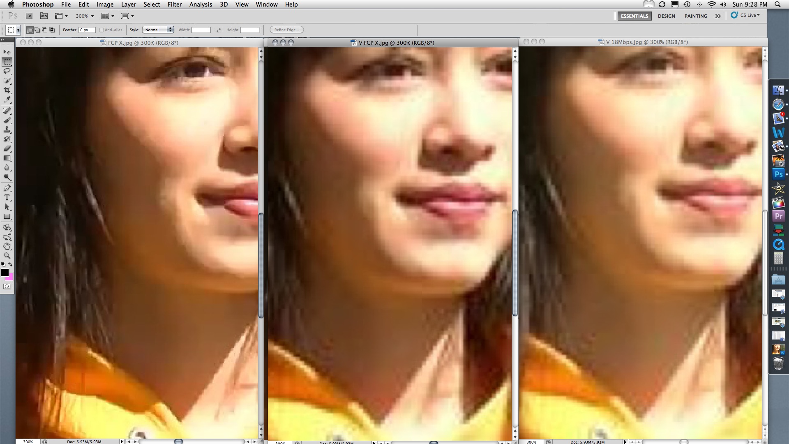The height and width of the screenshot is (444, 789).
Task: Select the Horizontal Type tool
Action: [x=7, y=198]
